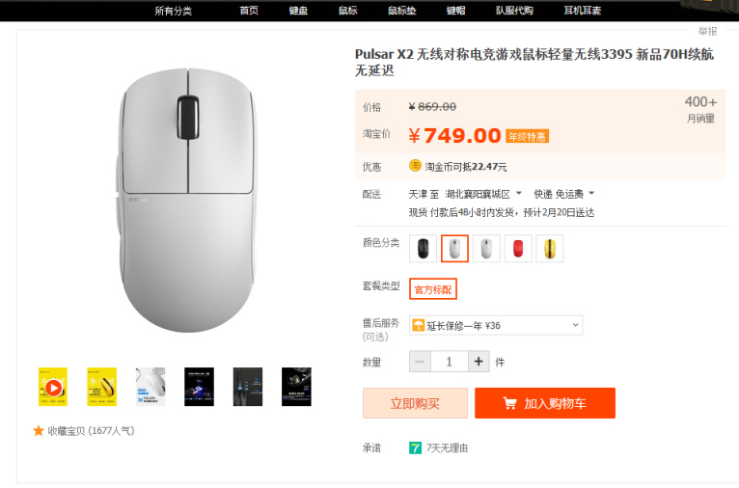Click the quantity input field

point(450,362)
